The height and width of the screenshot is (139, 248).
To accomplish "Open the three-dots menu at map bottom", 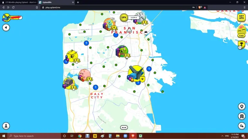I will point(124,127).
